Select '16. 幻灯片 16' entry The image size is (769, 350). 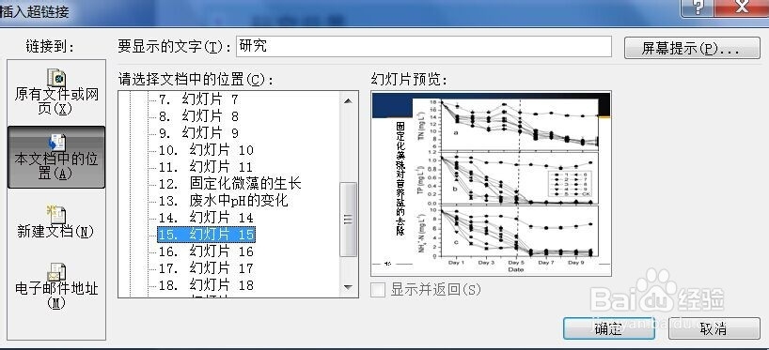206,251
